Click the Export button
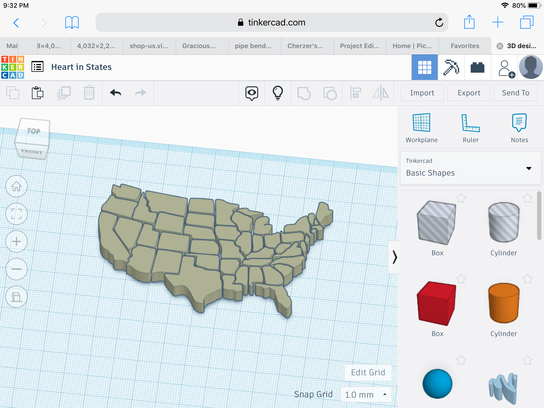 469,93
